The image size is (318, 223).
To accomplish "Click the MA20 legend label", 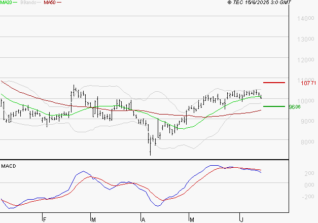I will [x=6, y=3].
